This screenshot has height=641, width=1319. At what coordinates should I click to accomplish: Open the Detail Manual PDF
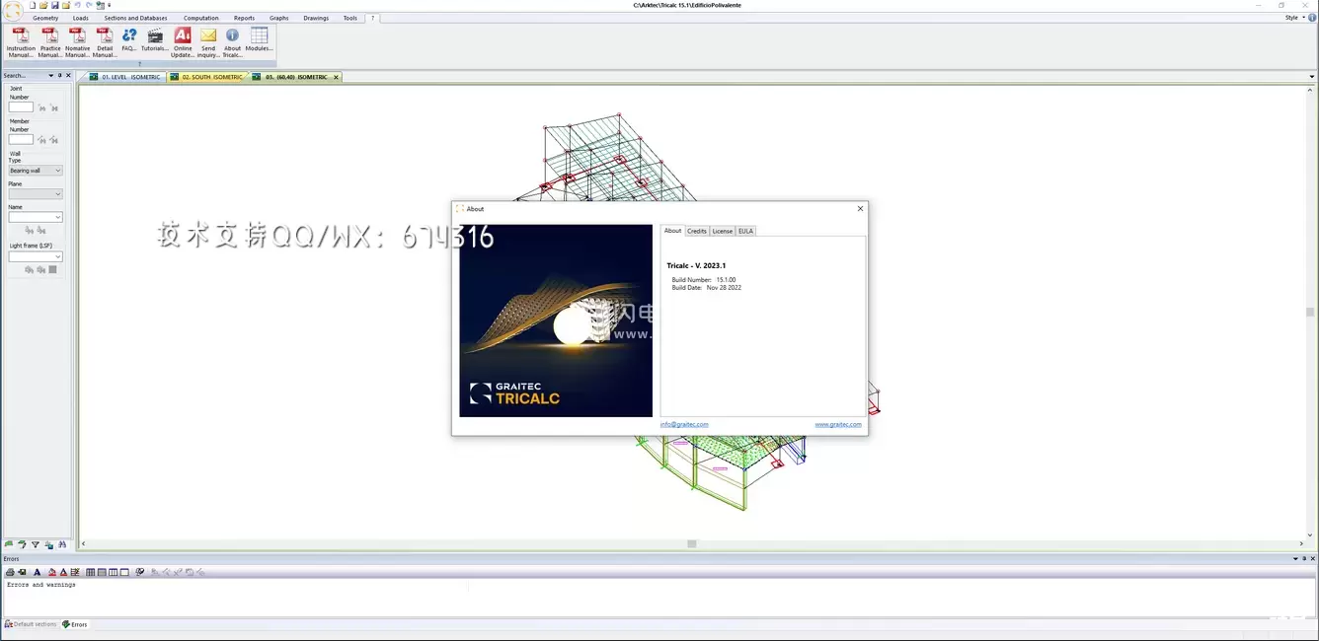pos(105,42)
